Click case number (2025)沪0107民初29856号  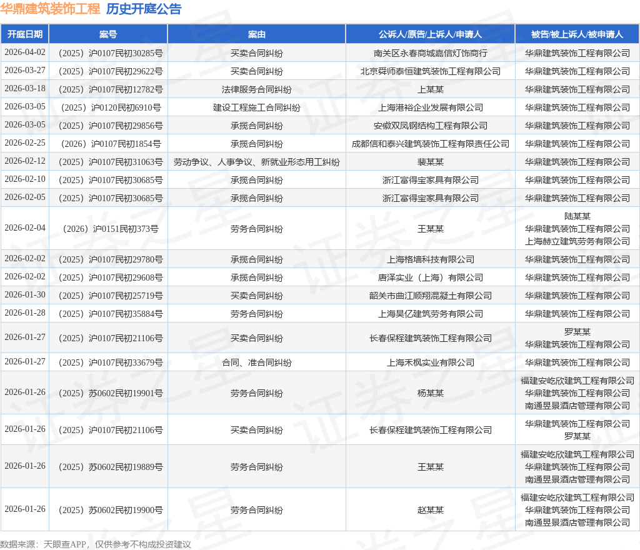click(108, 126)
